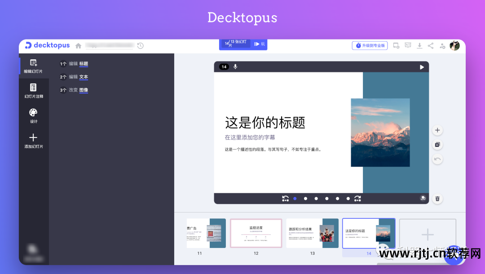The width and height of the screenshot is (485, 274).
Task: Open version history clock icon
Action: 141,46
